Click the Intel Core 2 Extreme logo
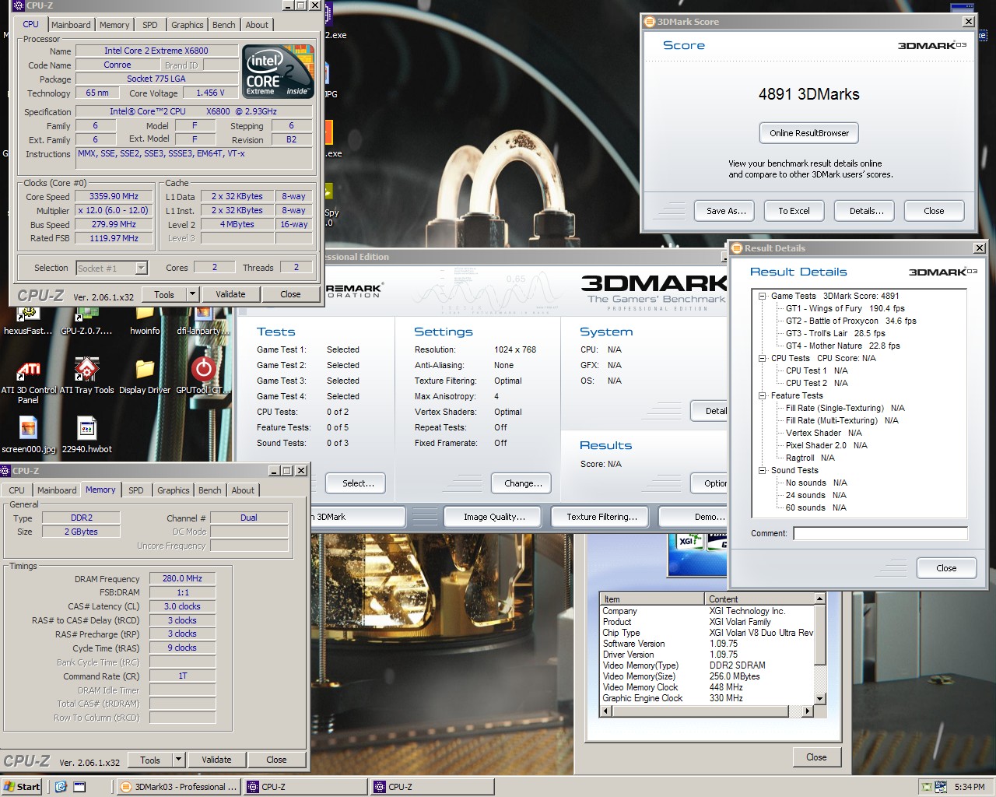996x797 pixels. pos(278,72)
